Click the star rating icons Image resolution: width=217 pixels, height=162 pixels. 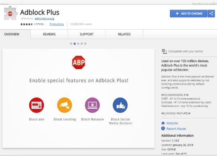(x=26, y=24)
